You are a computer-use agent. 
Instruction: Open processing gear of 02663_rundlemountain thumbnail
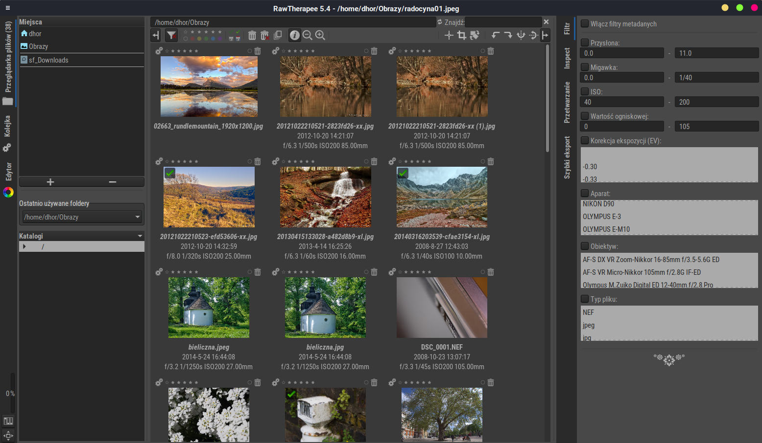159,51
